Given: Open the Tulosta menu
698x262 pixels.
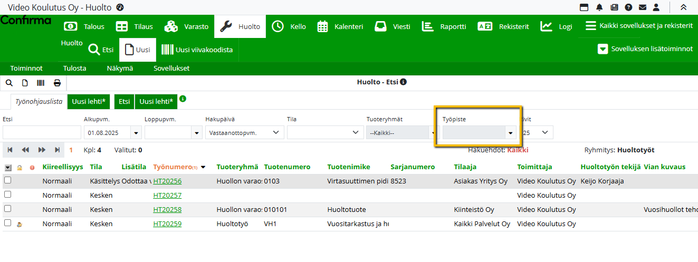Looking at the screenshot, I should (74, 69).
